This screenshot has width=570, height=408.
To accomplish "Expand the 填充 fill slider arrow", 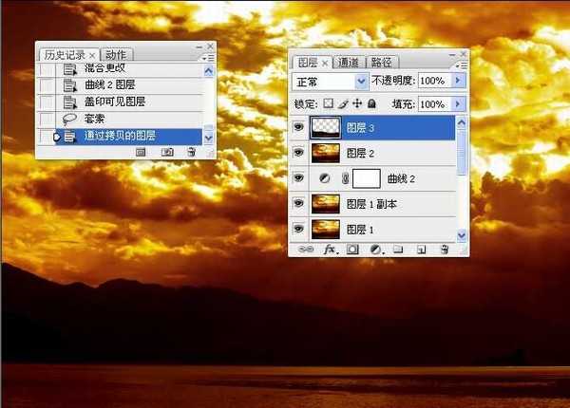I will 460,103.
